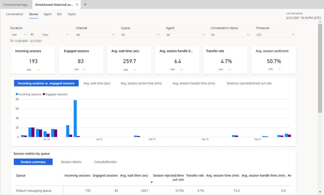
Task: Click the scroll down arrow on scrollbar
Action: [320, 192]
